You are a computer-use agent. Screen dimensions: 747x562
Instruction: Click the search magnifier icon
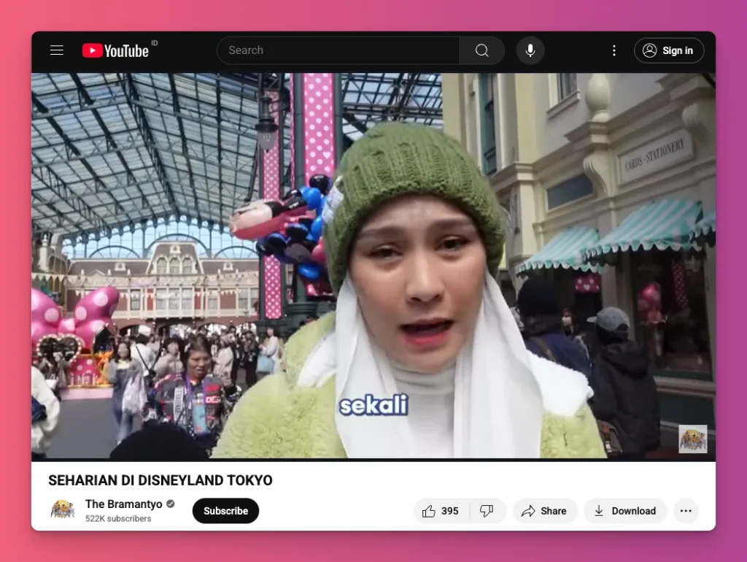coord(481,50)
